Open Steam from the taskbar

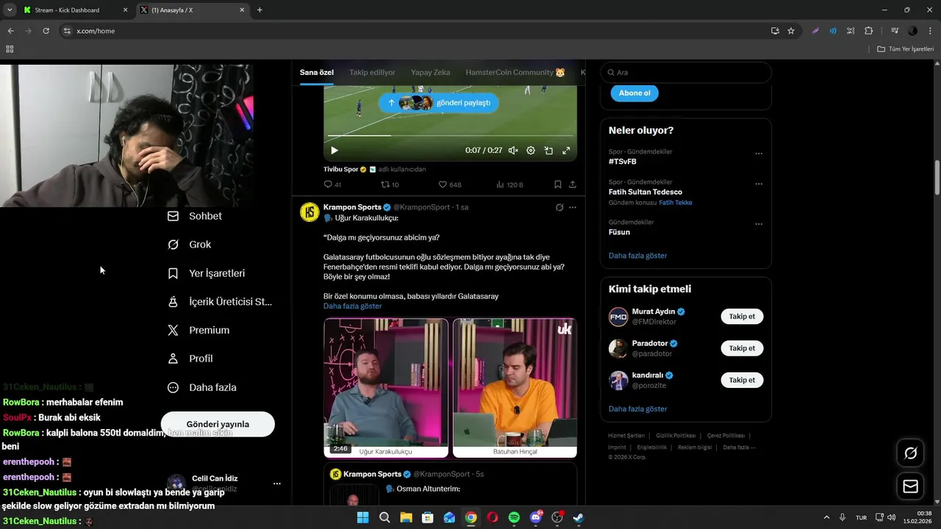pyautogui.click(x=579, y=517)
